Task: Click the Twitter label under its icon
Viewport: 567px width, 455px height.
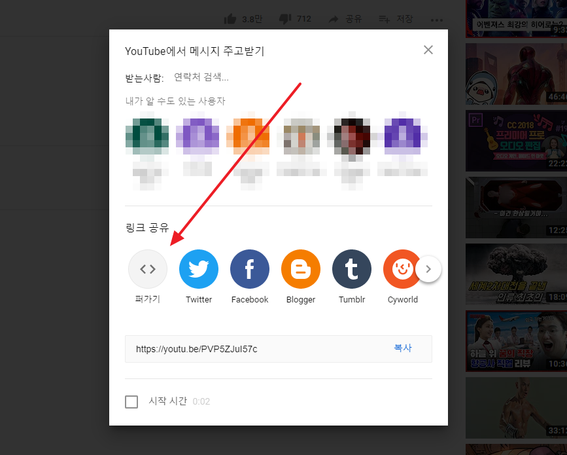Action: coord(199,299)
